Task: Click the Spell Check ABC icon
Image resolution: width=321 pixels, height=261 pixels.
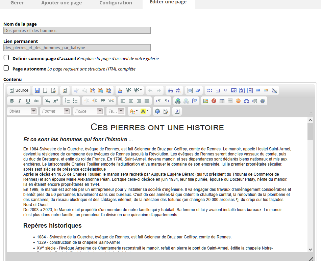Action: click(128, 90)
